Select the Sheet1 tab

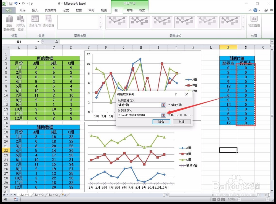[24, 195]
